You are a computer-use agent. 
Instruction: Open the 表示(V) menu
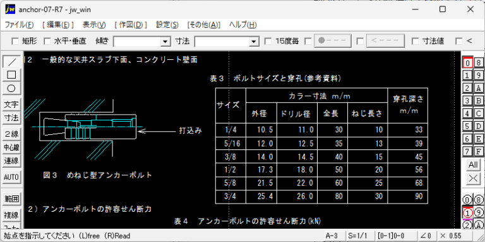point(94,25)
